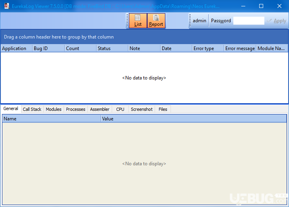Maximize the EurekaLog Viewer window
Viewport: 289px width, 207px height.
261,6
